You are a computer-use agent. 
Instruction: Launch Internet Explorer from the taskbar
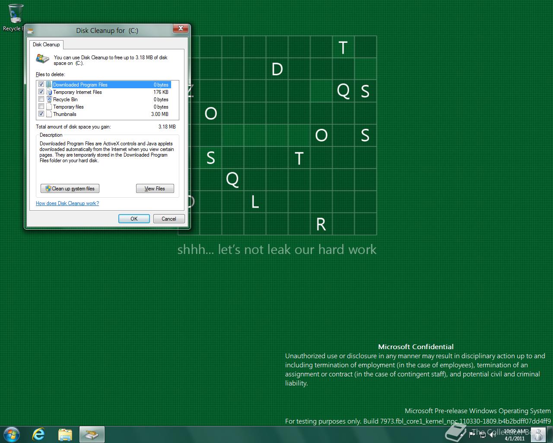click(x=39, y=434)
